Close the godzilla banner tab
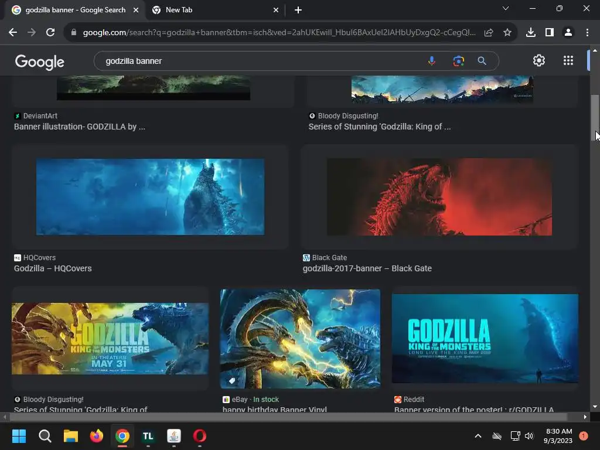The image size is (600, 450). tap(136, 10)
